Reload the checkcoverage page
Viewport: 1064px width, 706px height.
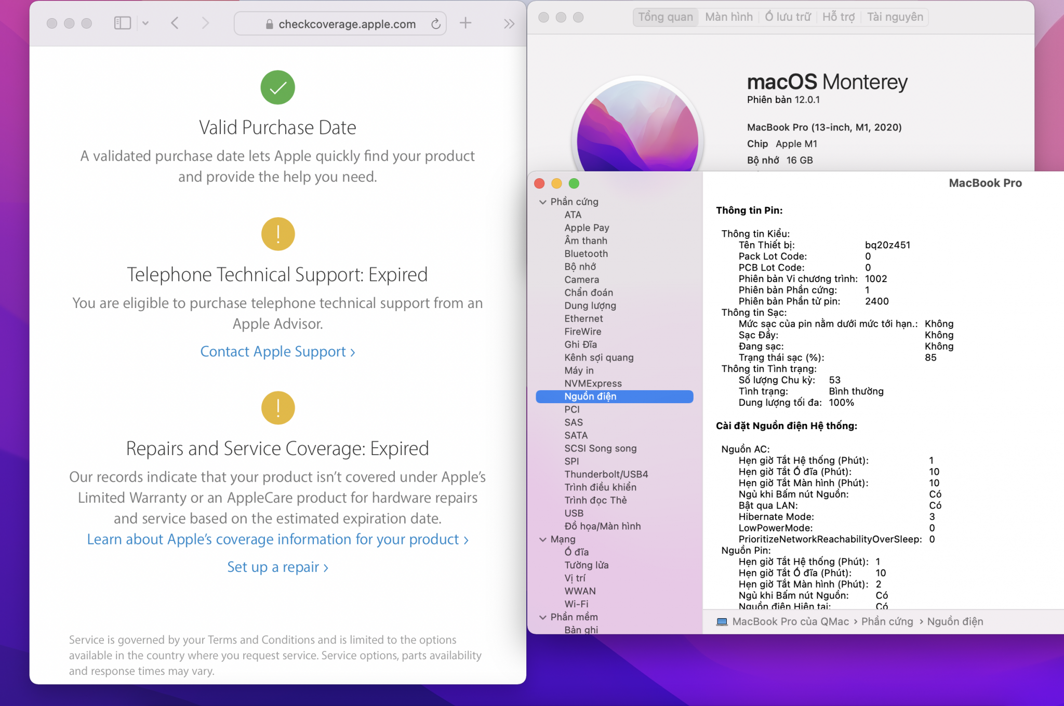(436, 24)
